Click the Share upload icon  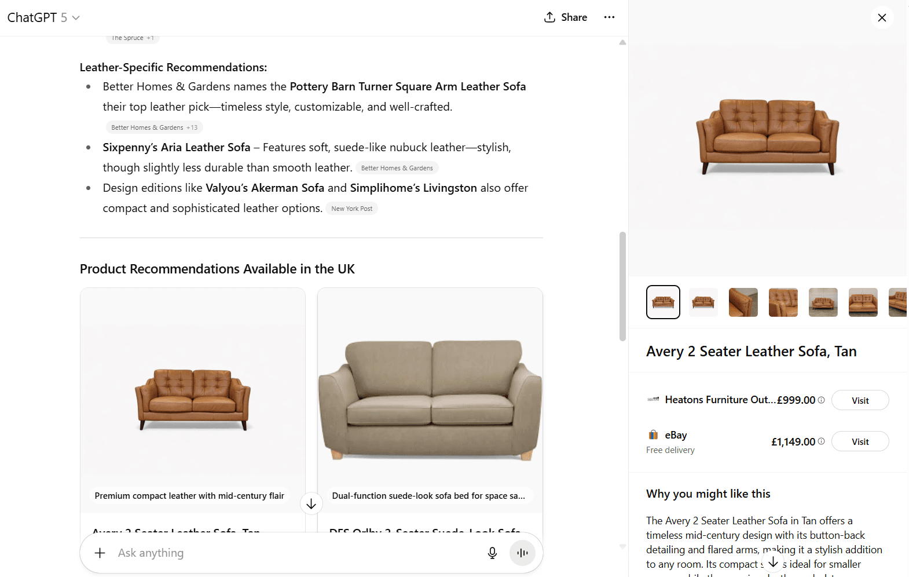tap(549, 17)
